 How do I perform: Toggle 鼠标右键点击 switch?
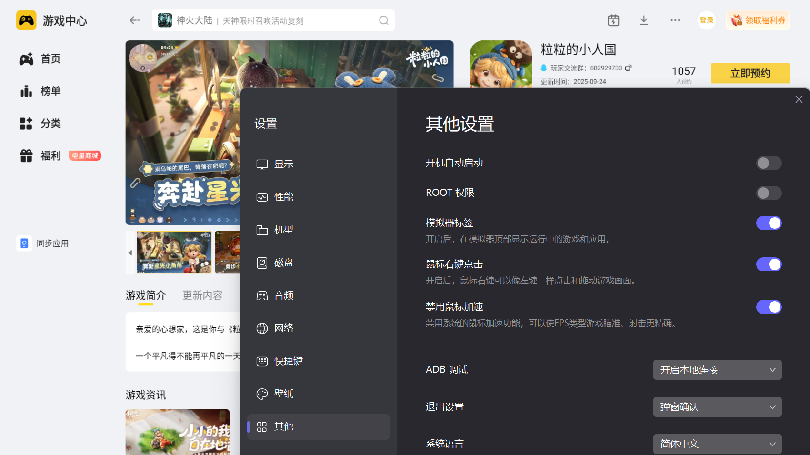(x=769, y=264)
